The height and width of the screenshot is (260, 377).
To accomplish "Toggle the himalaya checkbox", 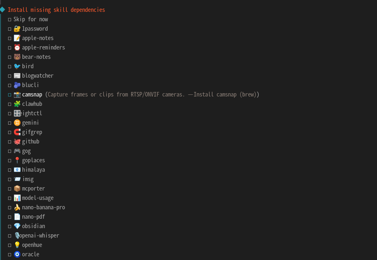I will 9,170.
